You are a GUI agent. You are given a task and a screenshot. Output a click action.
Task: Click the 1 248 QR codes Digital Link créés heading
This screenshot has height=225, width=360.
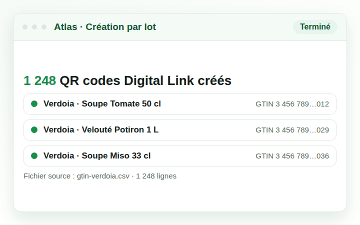click(x=127, y=80)
